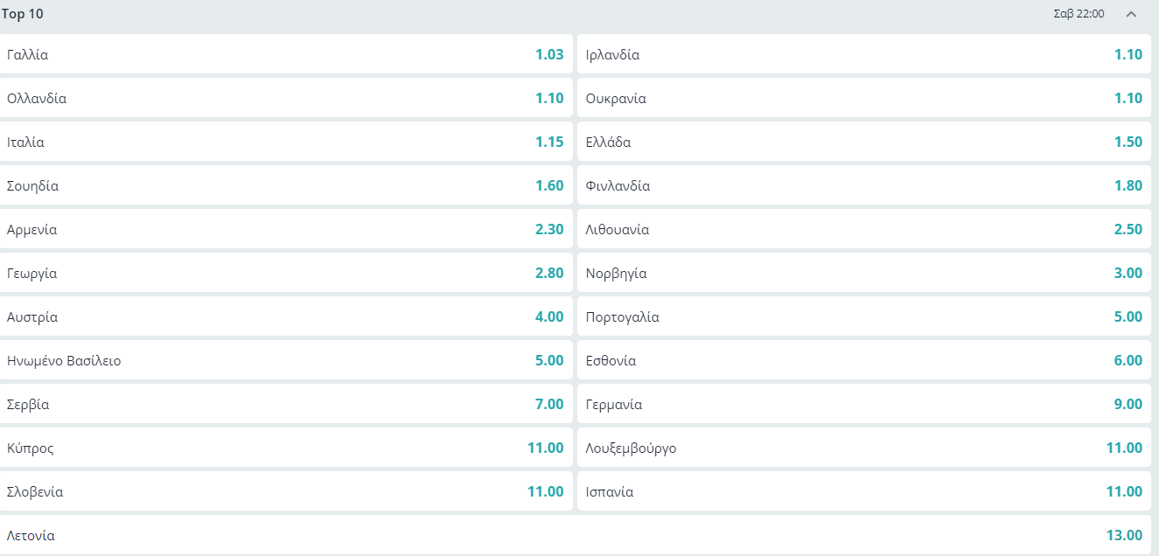Select Γαλλία at odds 1.03

click(286, 54)
